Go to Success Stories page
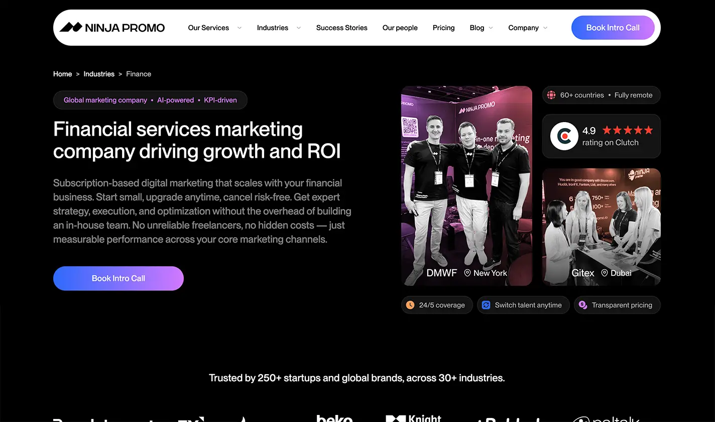 pyautogui.click(x=342, y=28)
